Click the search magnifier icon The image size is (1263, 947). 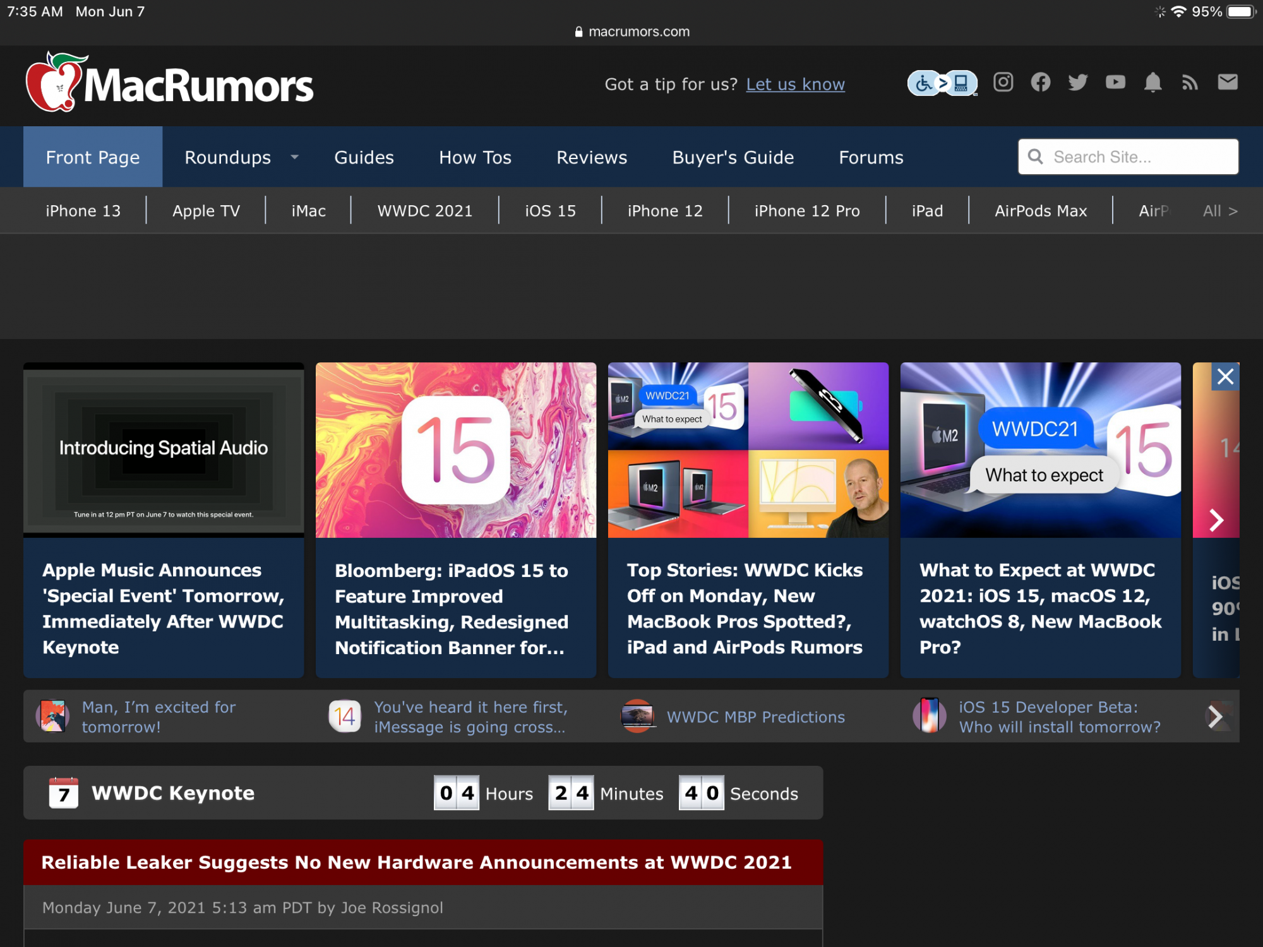pos(1035,157)
